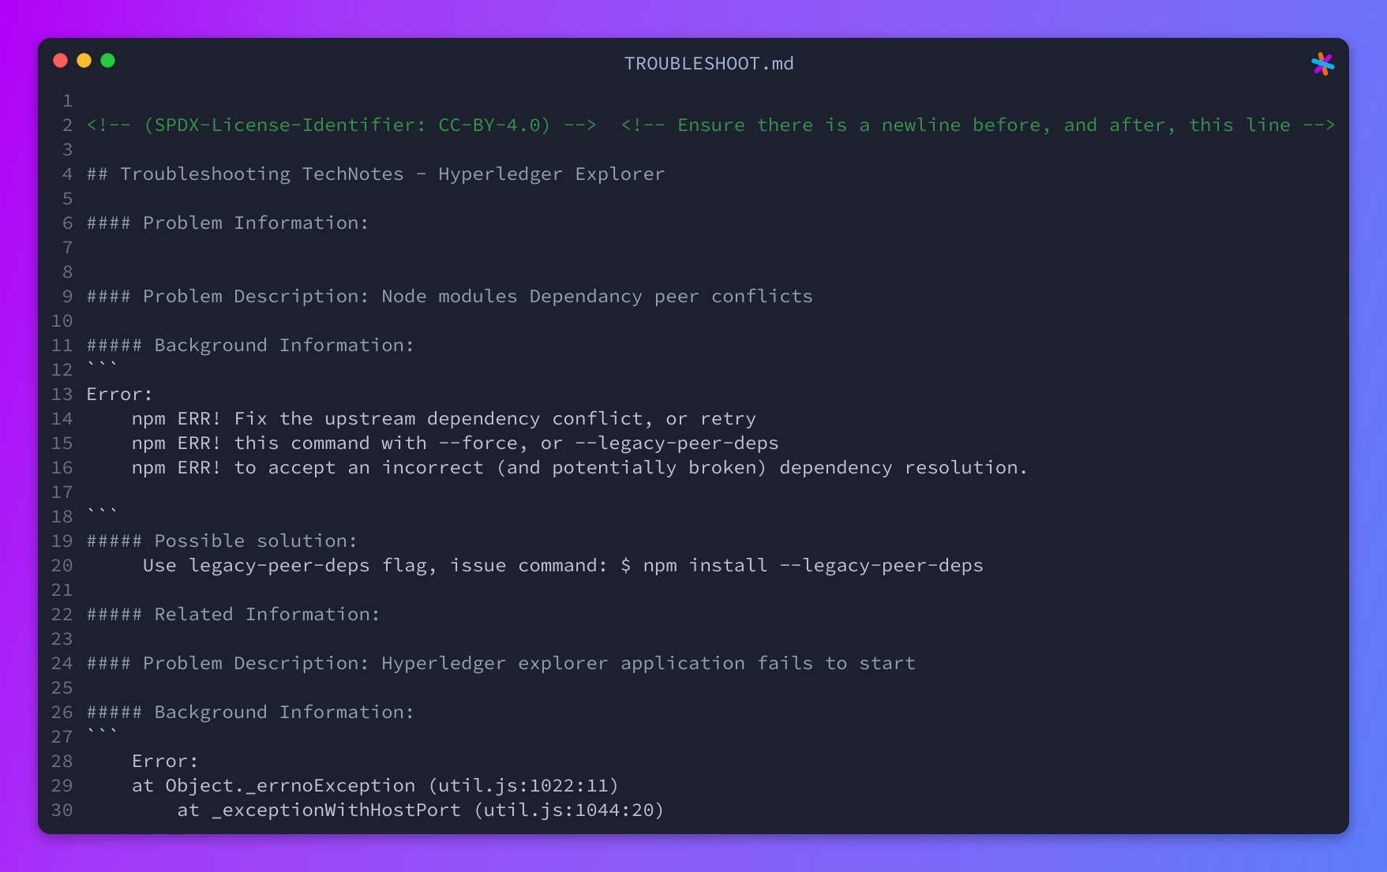Click the green maximize window button
Viewport: 1387px width, 872px height.
108,61
